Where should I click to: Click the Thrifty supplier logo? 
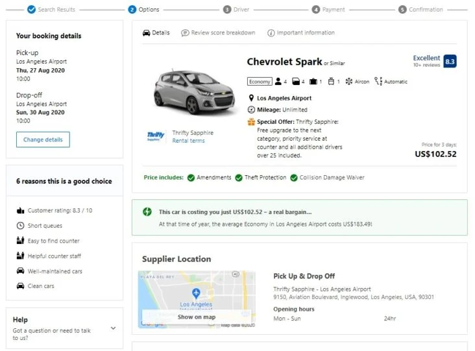coord(155,136)
